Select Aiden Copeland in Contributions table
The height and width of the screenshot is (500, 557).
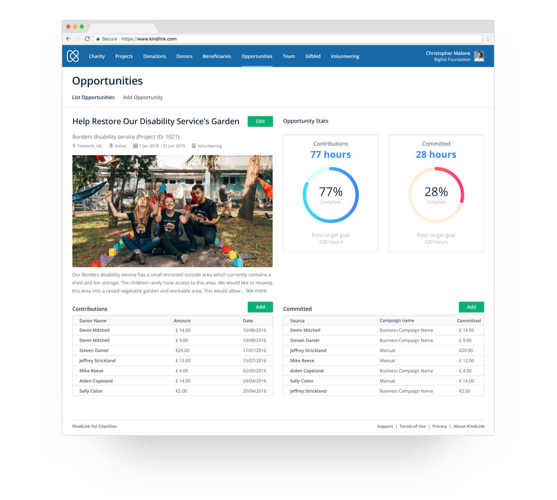96,381
